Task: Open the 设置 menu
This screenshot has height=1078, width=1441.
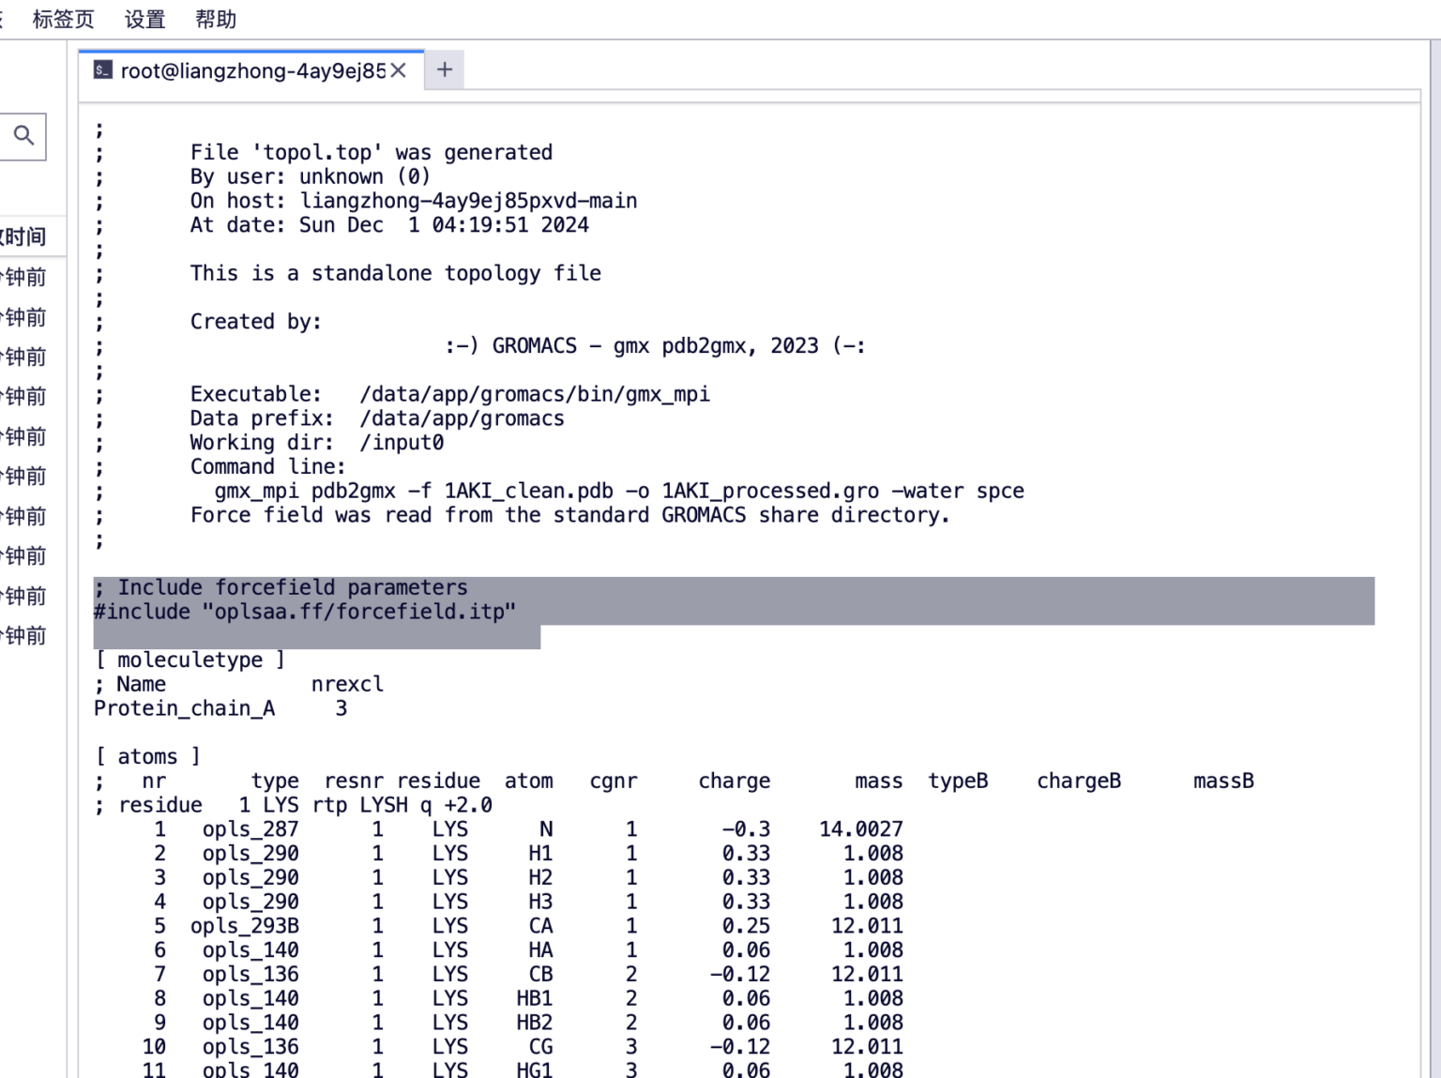Action: [144, 20]
